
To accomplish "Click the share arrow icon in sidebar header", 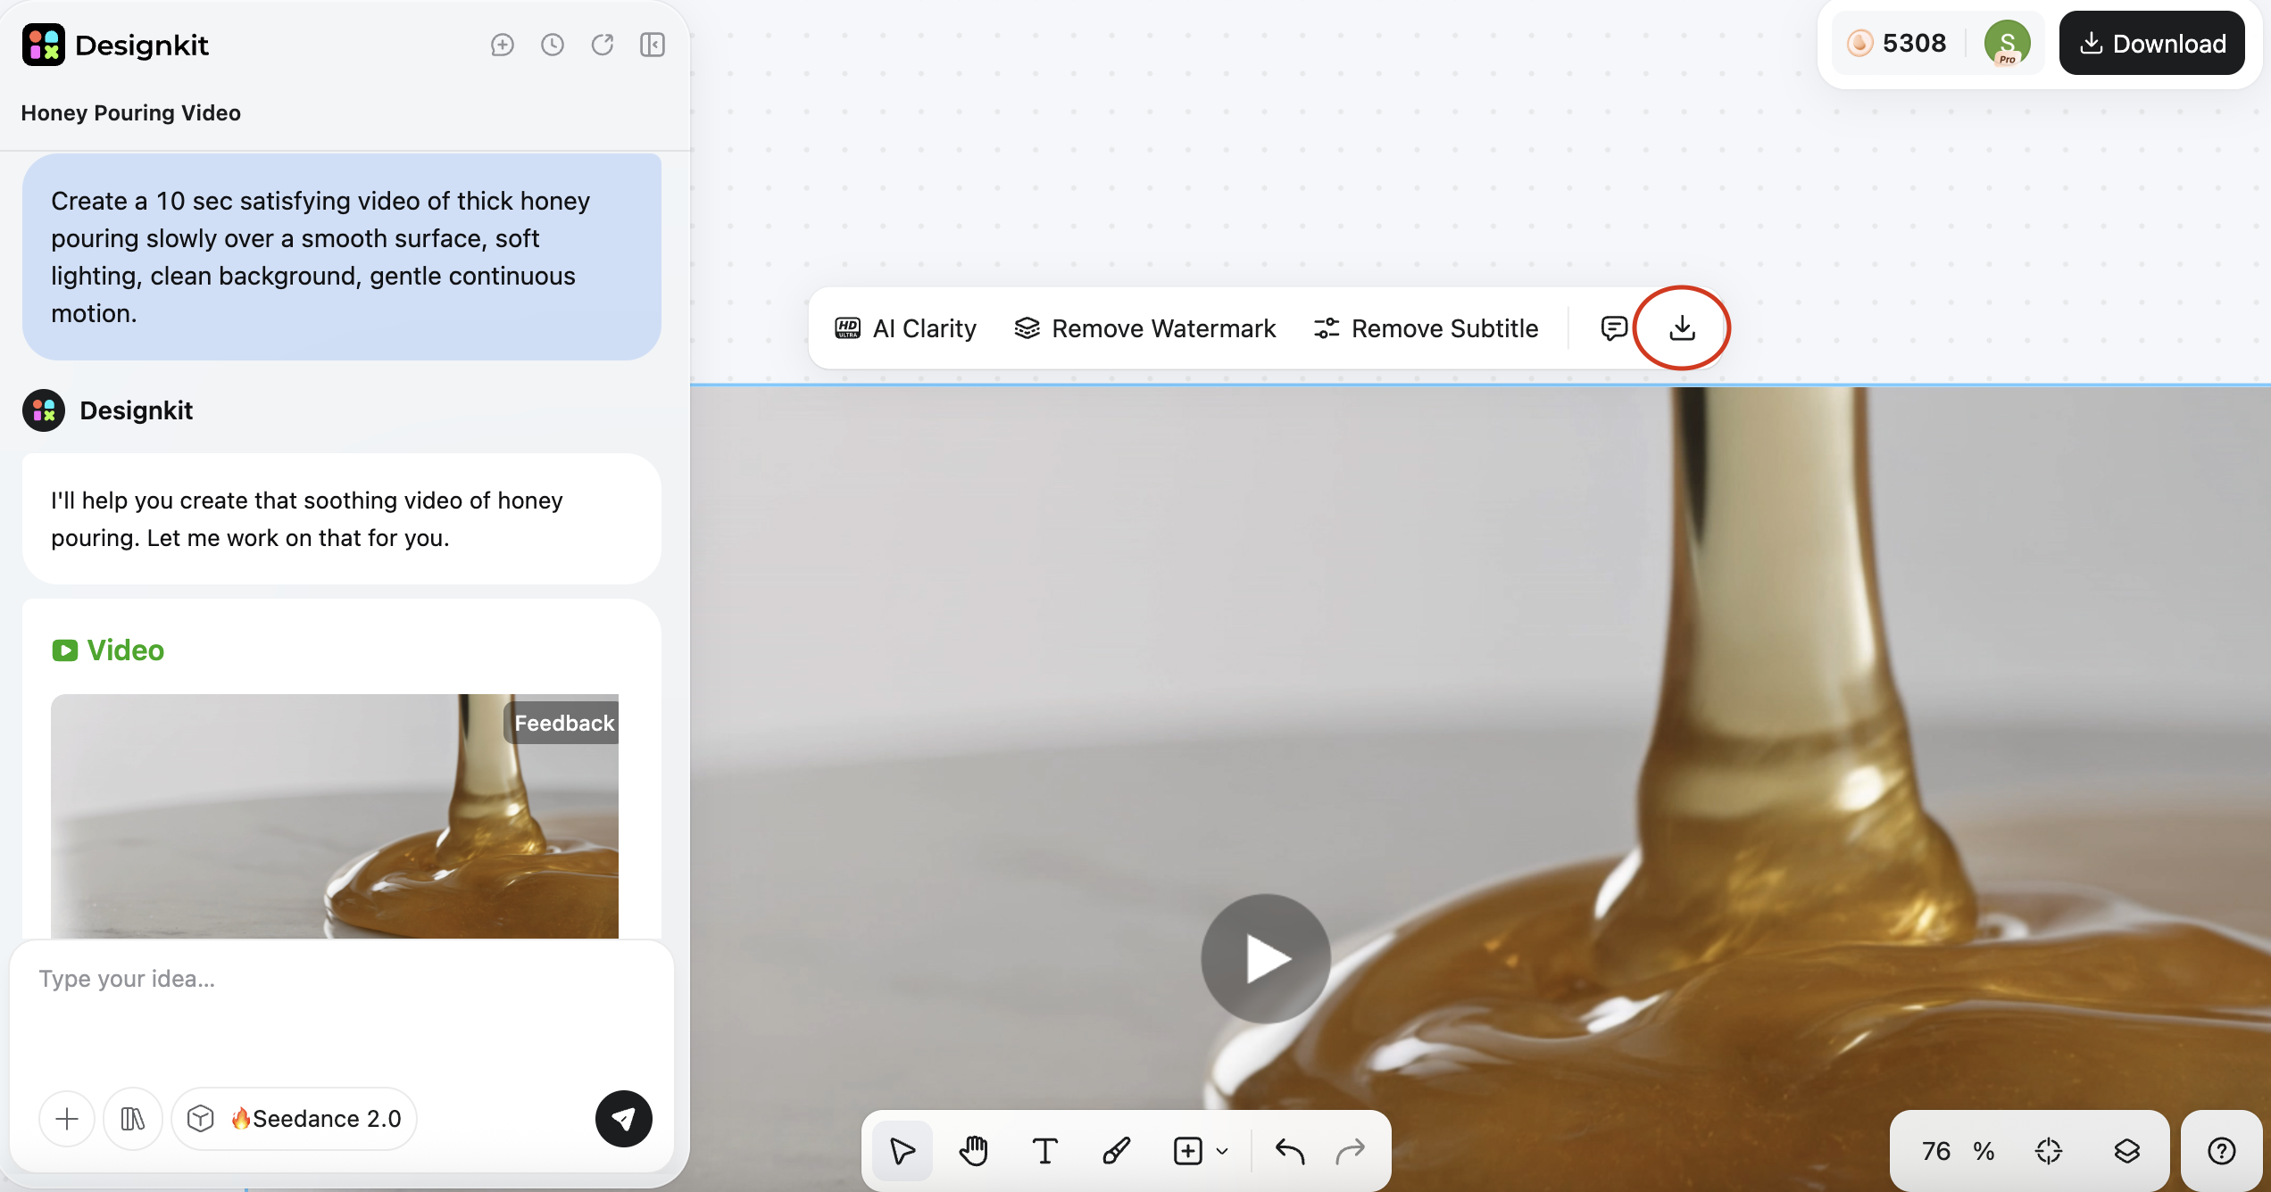I will click(x=603, y=45).
